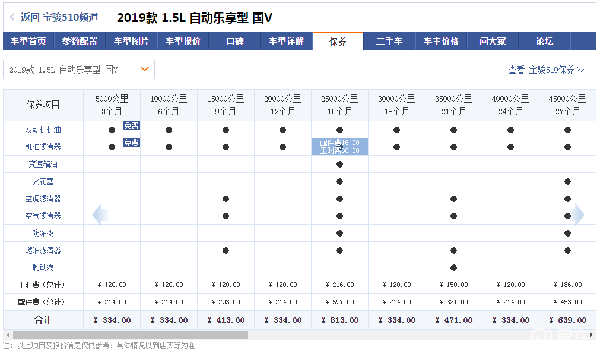This screenshot has height=353, width=597.
Task: Click the back chevron beside 返回 宝骏510频道
Action: point(12,18)
